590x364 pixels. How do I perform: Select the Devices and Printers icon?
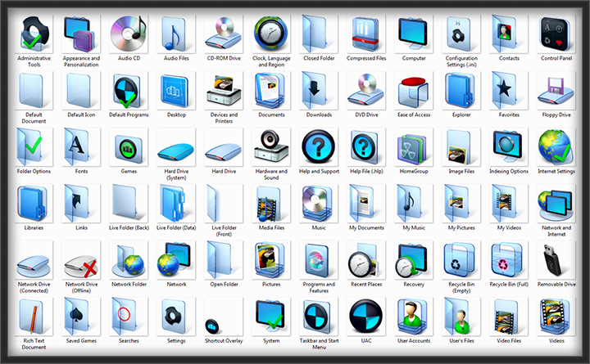click(x=224, y=90)
